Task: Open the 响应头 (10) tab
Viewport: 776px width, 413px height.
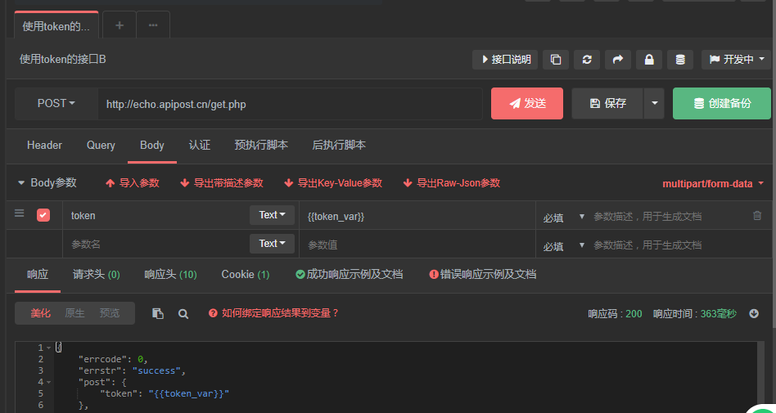Action: point(171,275)
